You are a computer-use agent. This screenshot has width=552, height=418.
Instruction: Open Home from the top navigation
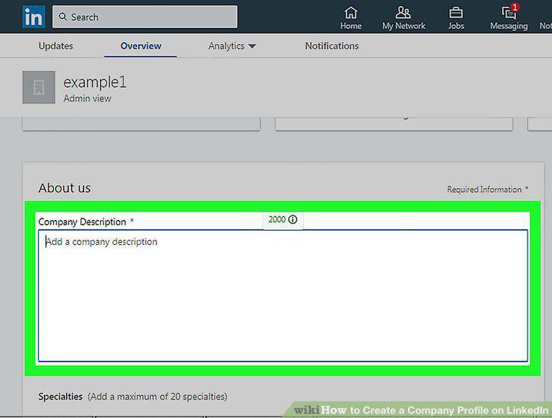click(x=350, y=18)
